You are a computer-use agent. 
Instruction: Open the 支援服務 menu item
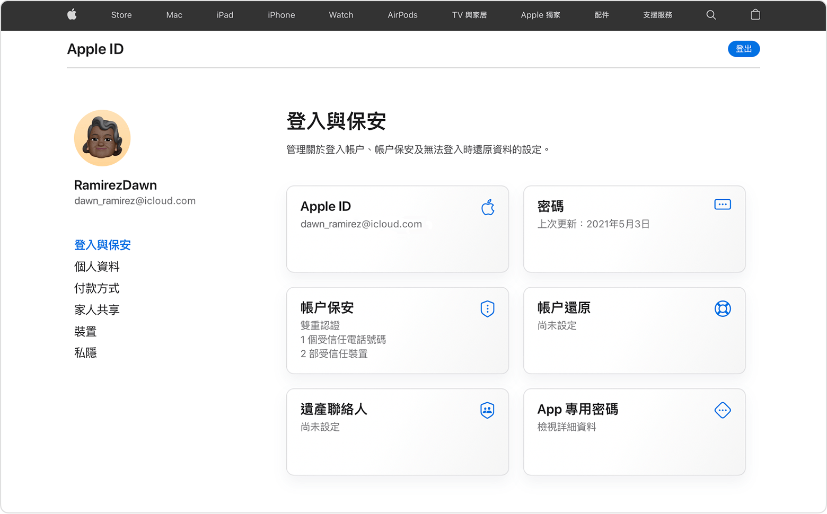(x=657, y=15)
